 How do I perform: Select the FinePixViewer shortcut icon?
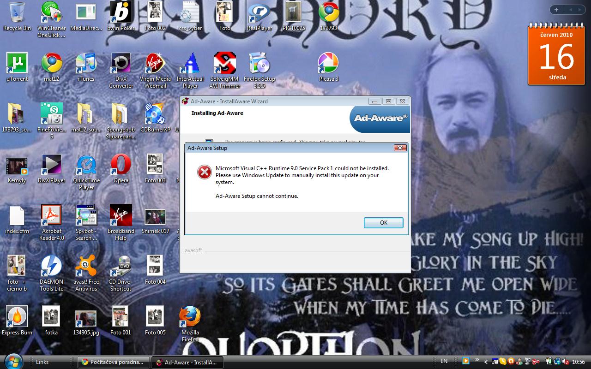click(51, 121)
